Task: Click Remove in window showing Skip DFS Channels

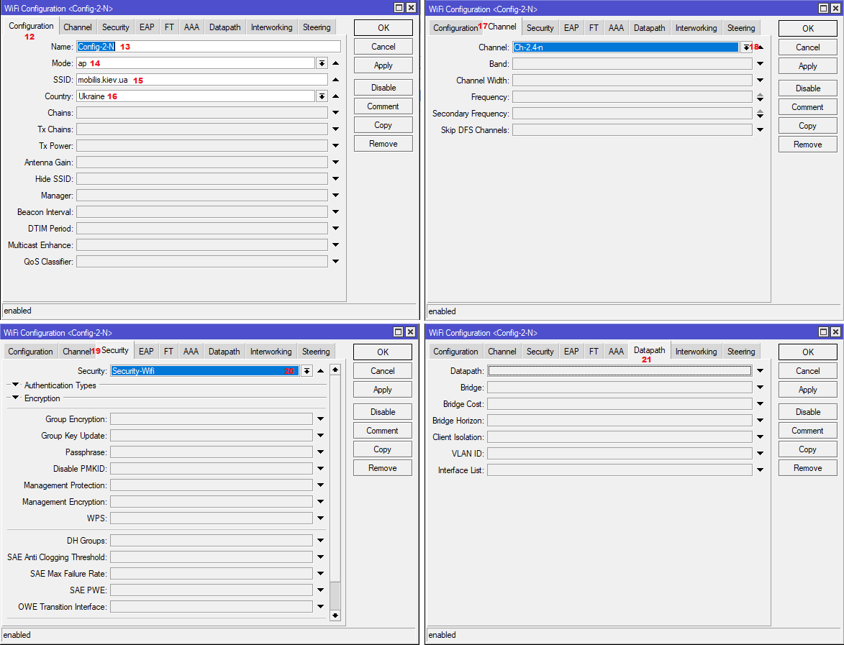Action: tap(807, 145)
